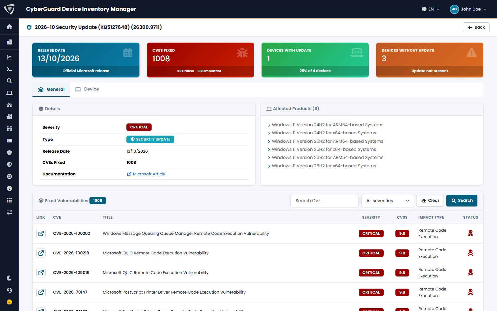Open the John Doe user menu
Viewport: 497px width, 311px height.
click(x=468, y=9)
